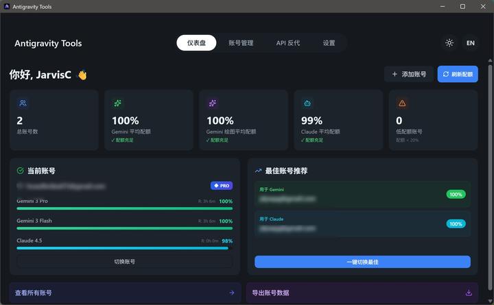
Task: Select the 用于 Gemini recommended account row
Action: [362, 194]
